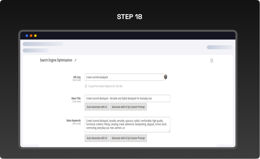Select the Meta Keywords field label
The width and height of the screenshot is (260, 159).
74,120
